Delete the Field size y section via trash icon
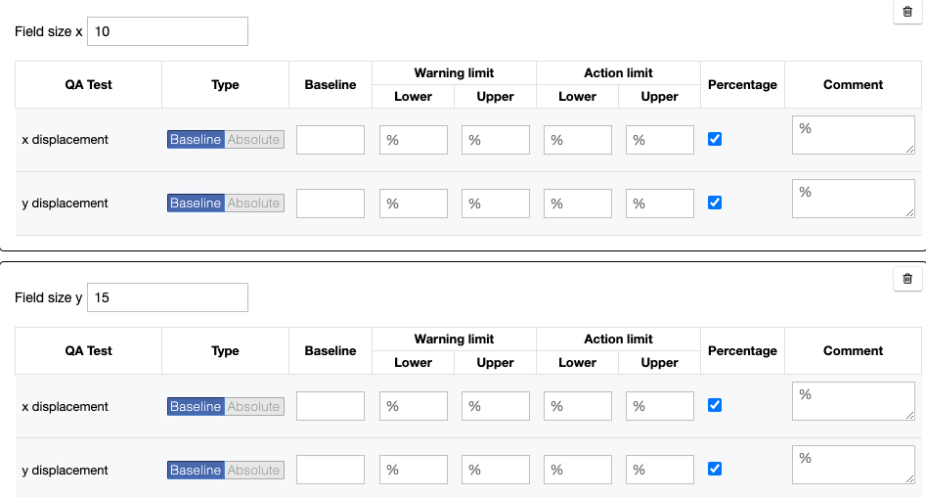 (x=906, y=279)
